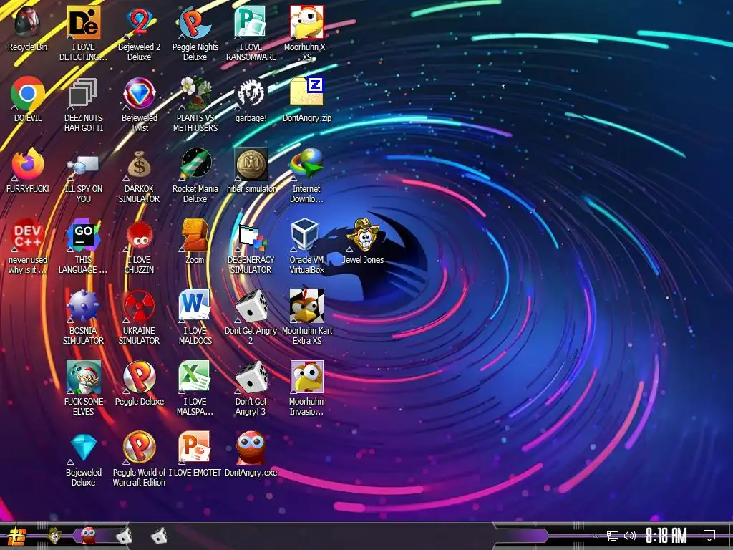Select the Publisher 'I LOVE RANSOMWARE' shortcut
Viewport: 733px width, 550px height.
pyautogui.click(x=251, y=33)
